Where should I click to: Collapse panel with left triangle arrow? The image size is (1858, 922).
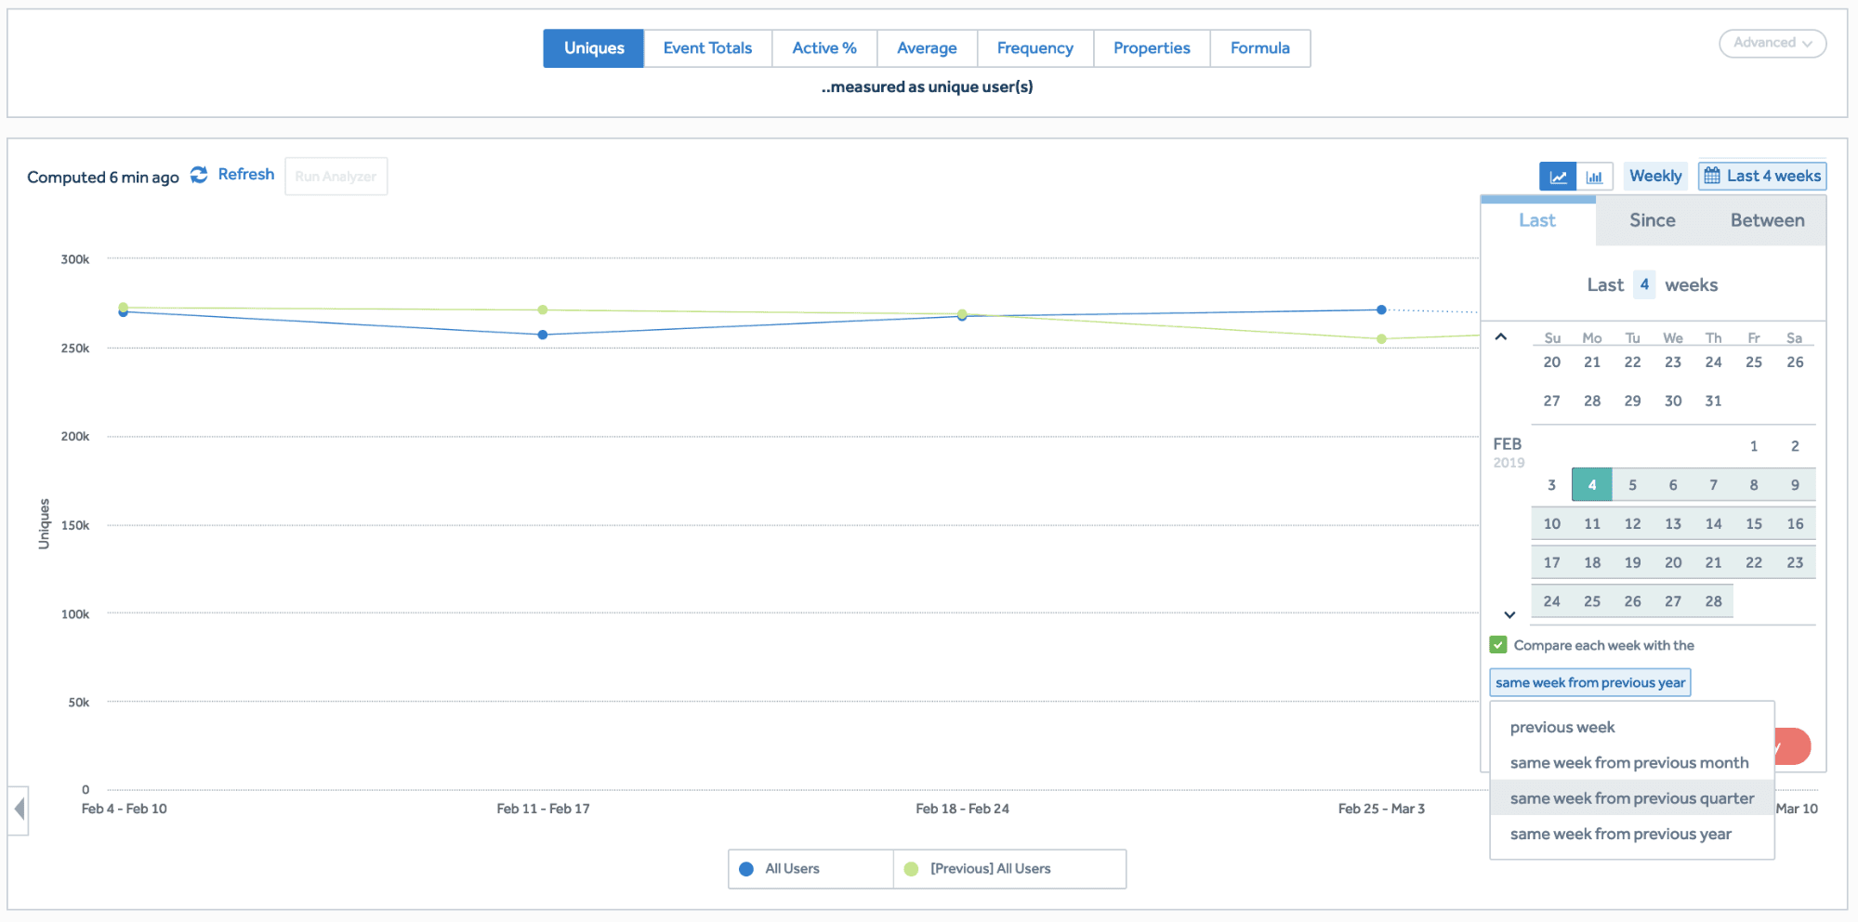[19, 809]
